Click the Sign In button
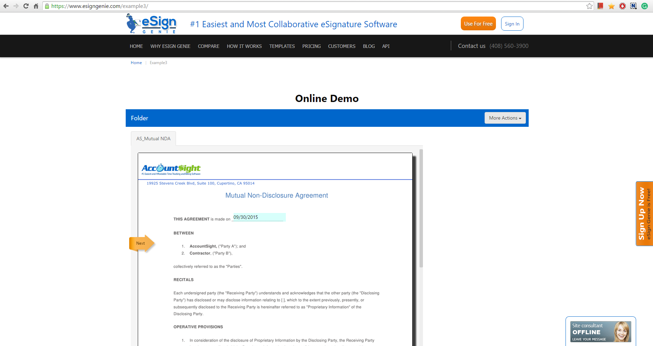 [512, 23]
